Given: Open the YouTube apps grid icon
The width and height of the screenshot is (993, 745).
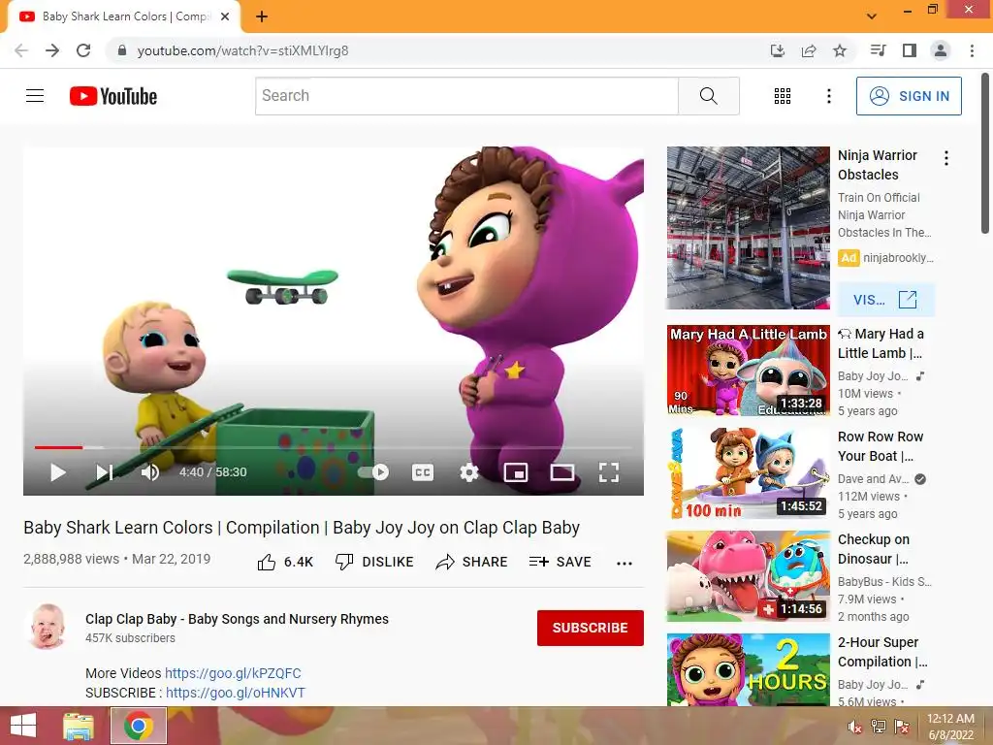Looking at the screenshot, I should tap(783, 96).
